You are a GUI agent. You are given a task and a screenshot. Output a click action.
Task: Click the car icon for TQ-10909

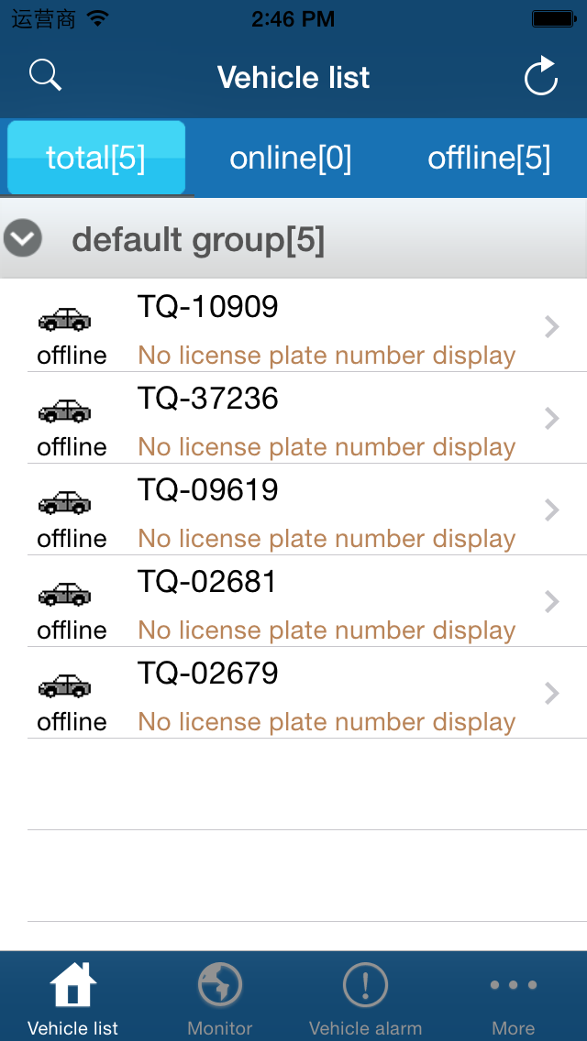click(64, 319)
